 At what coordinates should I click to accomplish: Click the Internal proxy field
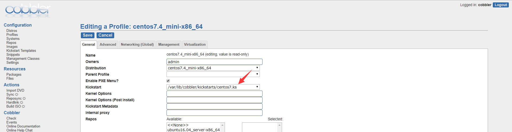coord(214,113)
